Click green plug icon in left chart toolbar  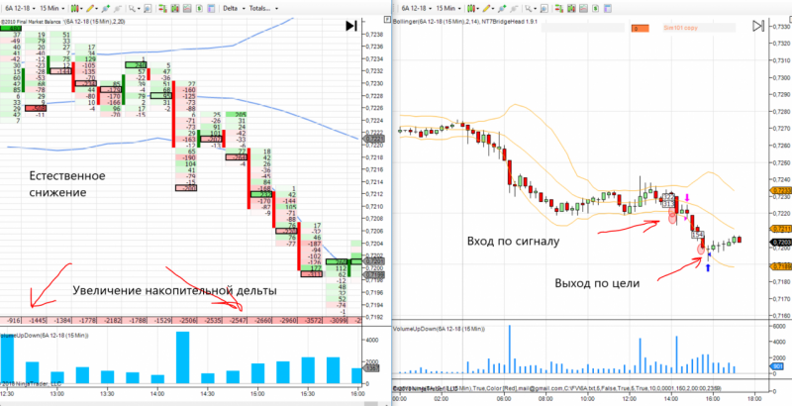(106, 9)
